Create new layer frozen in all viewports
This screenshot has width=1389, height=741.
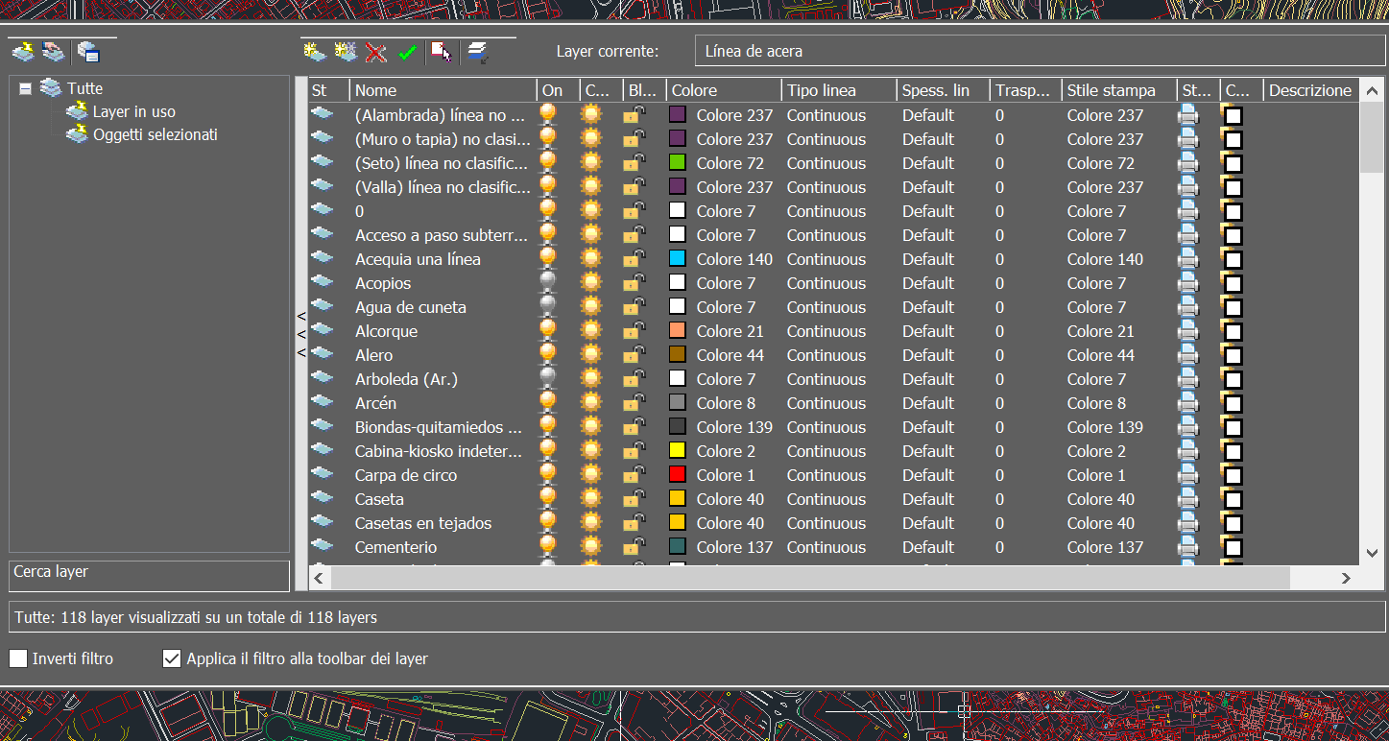(345, 51)
